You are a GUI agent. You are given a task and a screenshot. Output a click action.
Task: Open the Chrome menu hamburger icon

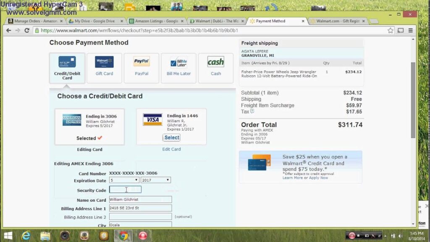pyautogui.click(x=410, y=30)
